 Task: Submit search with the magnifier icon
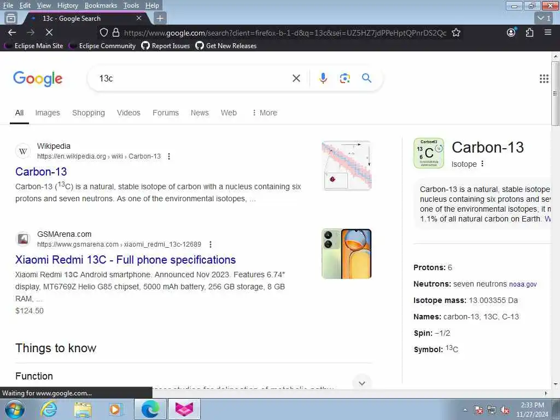pos(366,78)
